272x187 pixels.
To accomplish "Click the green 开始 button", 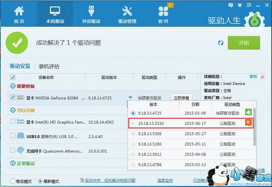I will (x=244, y=43).
